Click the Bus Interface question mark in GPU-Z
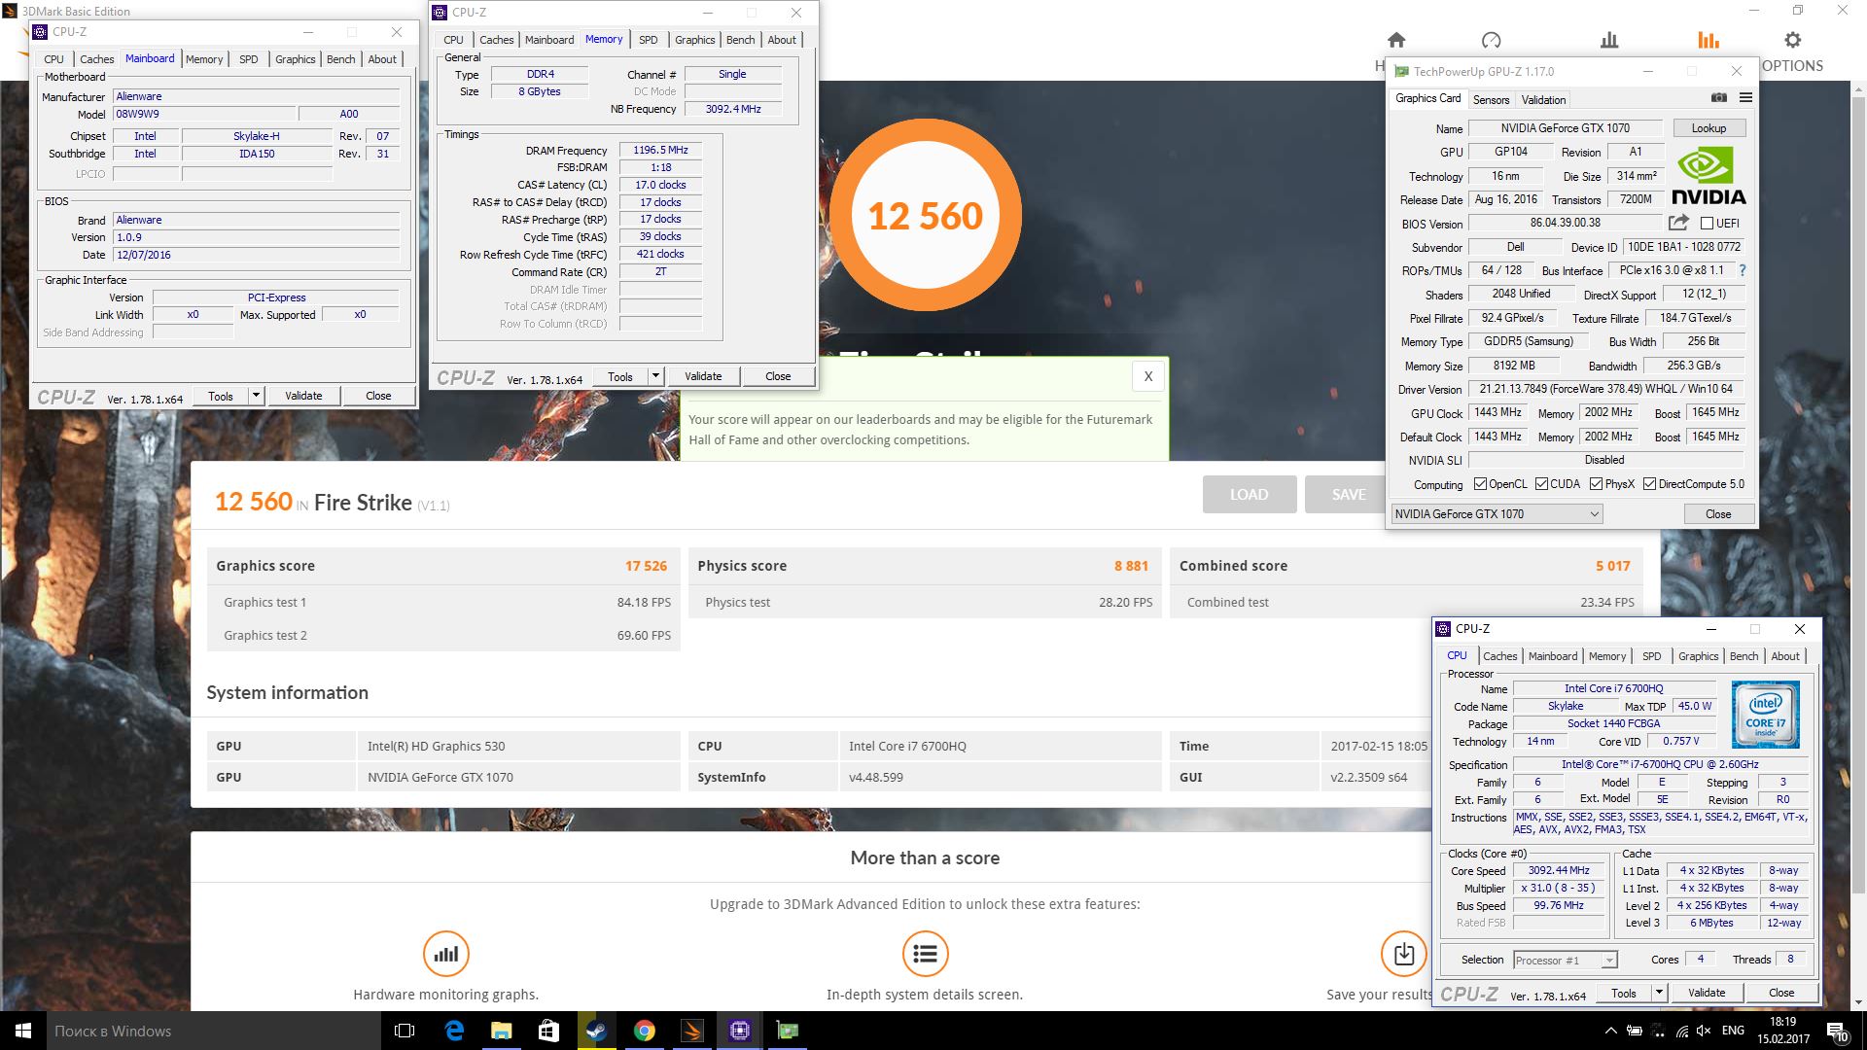The height and width of the screenshot is (1050, 1867). 1742,270
